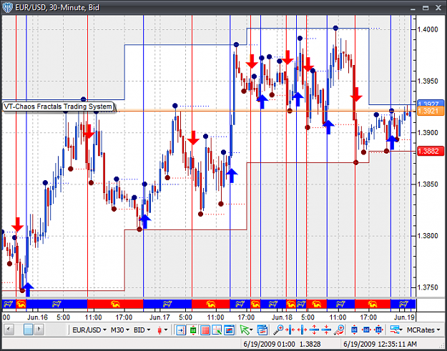
Task: Click the 1.4000 price axis label
Action: 428,29
